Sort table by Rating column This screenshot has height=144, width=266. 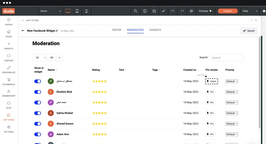[x=97, y=70]
